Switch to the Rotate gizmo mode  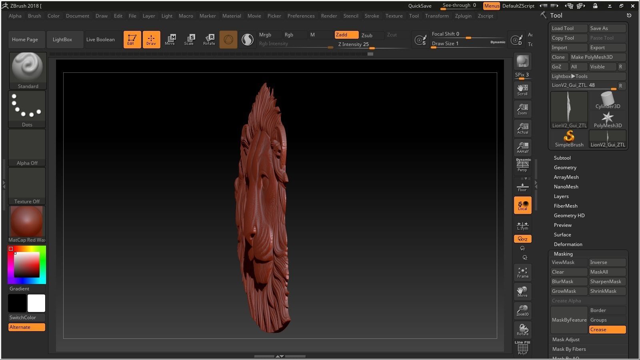coord(209,40)
